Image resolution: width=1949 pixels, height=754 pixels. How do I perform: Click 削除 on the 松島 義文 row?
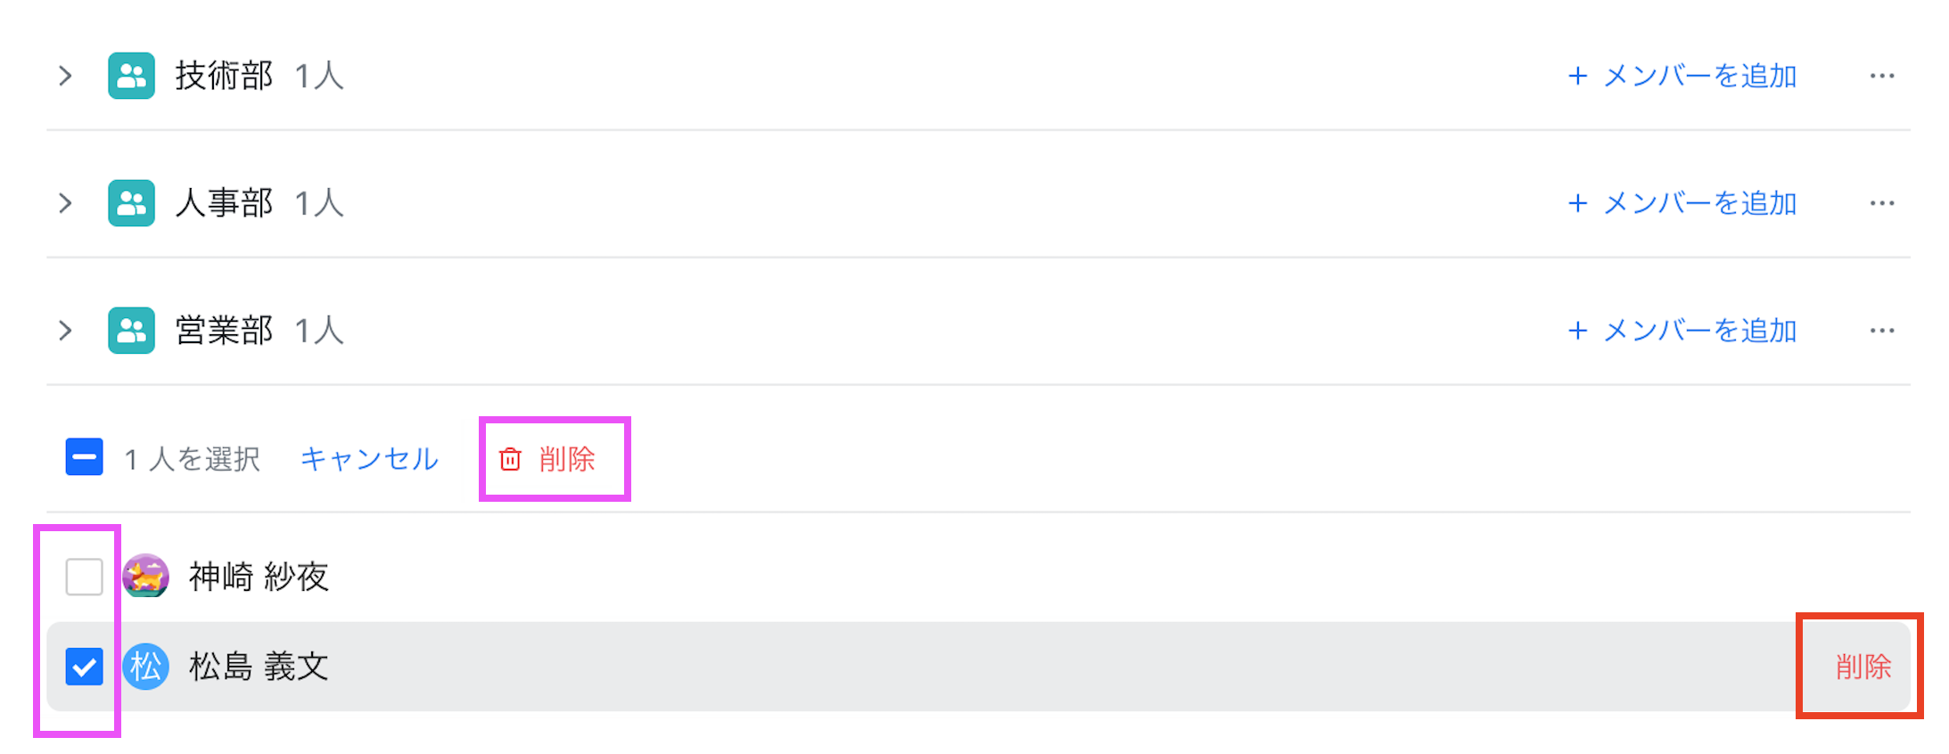[1863, 667]
